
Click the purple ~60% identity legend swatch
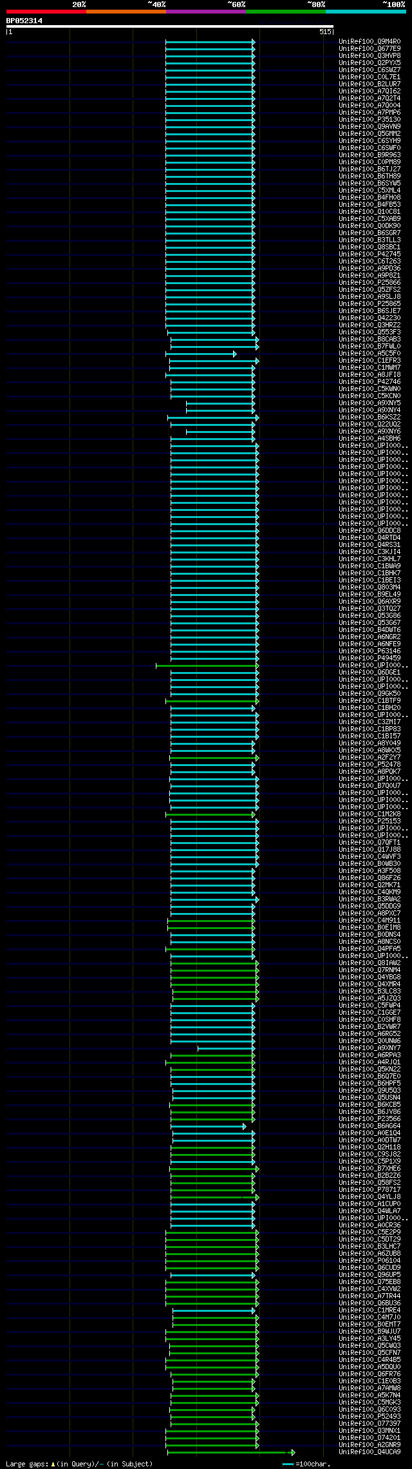tap(205, 12)
